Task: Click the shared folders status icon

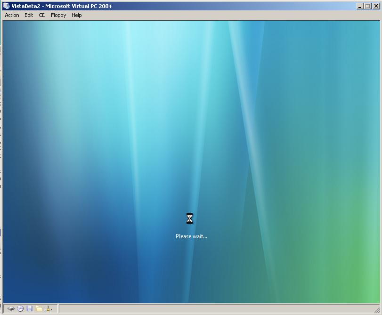Action: click(39, 309)
